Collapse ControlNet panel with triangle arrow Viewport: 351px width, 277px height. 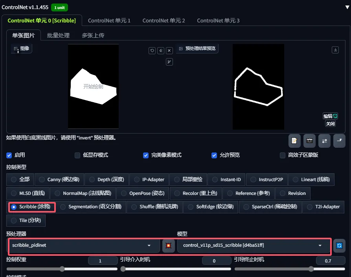pos(347,7)
